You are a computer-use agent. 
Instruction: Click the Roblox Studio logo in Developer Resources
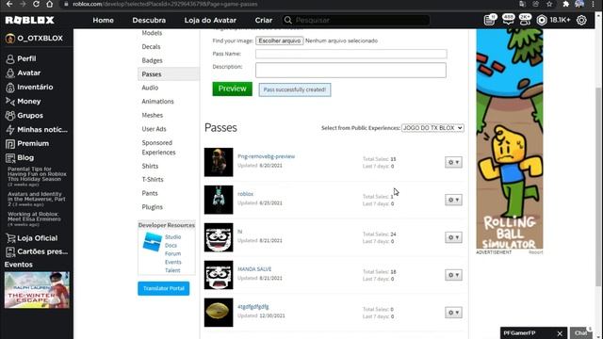[x=153, y=242]
